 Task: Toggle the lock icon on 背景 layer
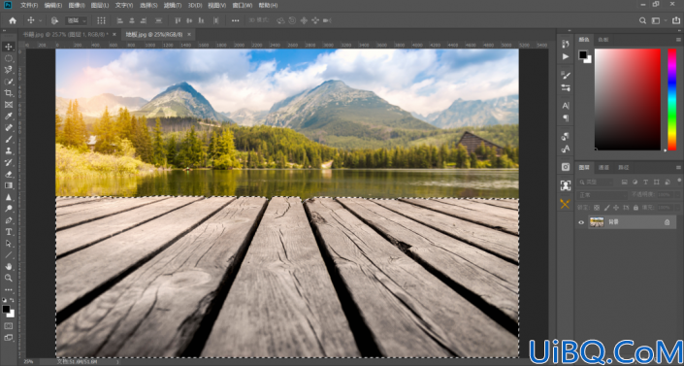tap(667, 222)
